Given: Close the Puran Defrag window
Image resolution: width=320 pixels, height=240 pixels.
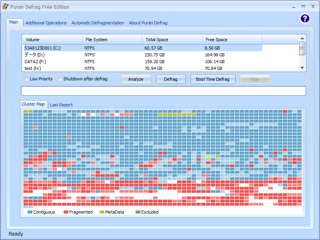Looking at the screenshot, I should tap(313, 6).
